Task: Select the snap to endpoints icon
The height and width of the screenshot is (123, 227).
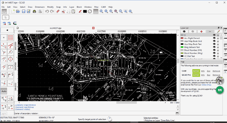Action: 4,46
